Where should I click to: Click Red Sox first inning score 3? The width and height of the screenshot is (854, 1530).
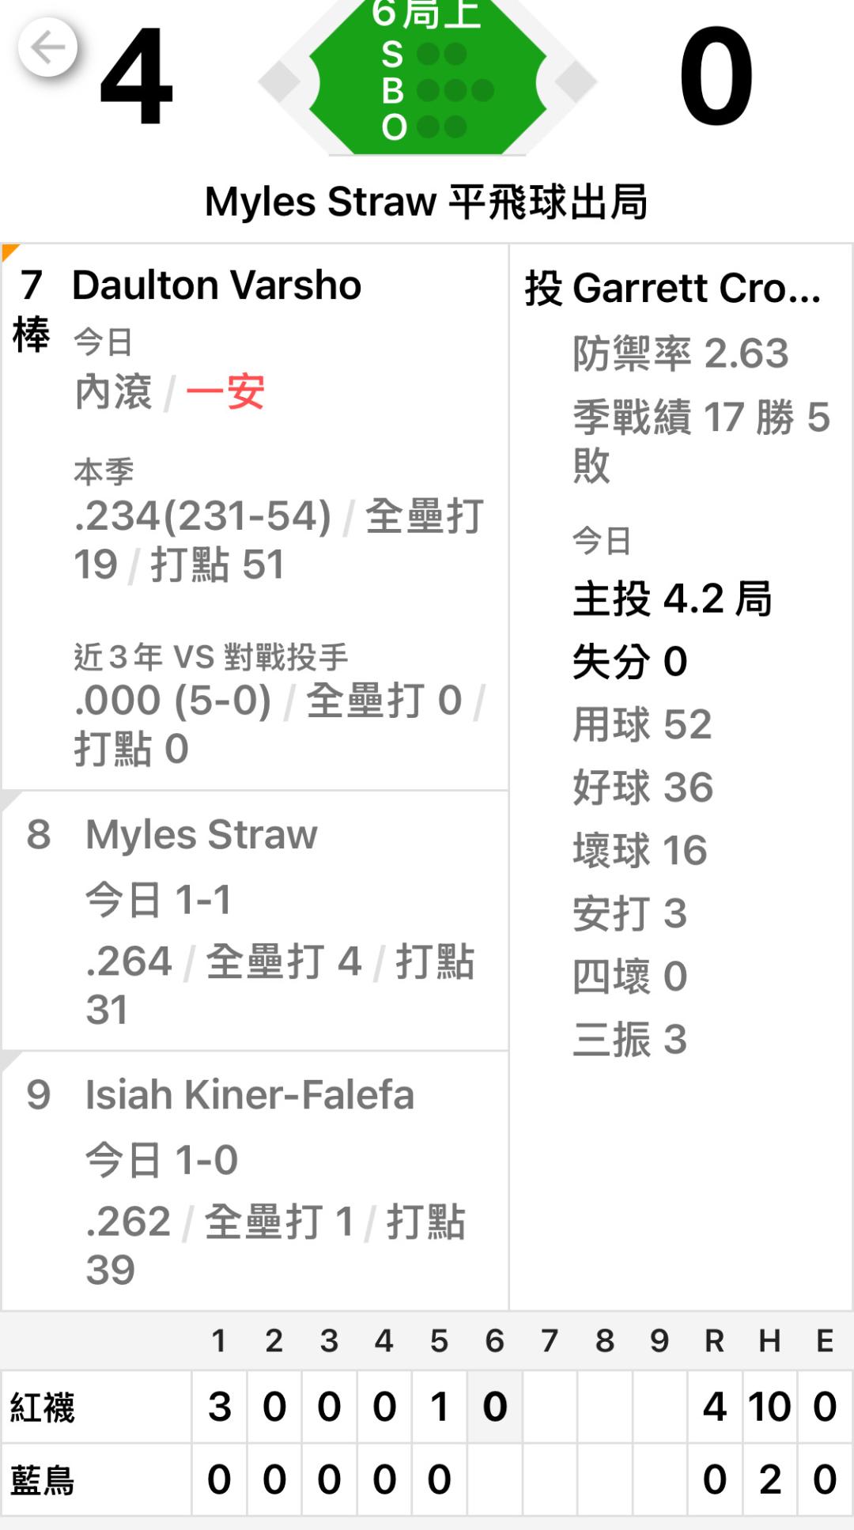tap(219, 1407)
